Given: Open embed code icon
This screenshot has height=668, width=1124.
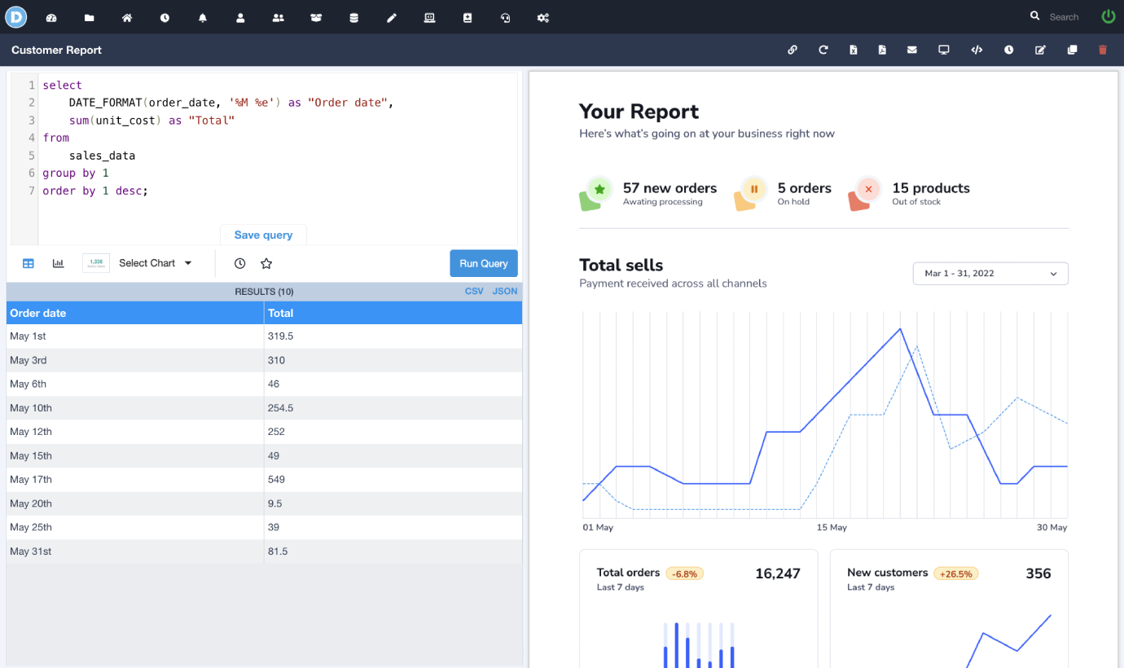Looking at the screenshot, I should 977,50.
